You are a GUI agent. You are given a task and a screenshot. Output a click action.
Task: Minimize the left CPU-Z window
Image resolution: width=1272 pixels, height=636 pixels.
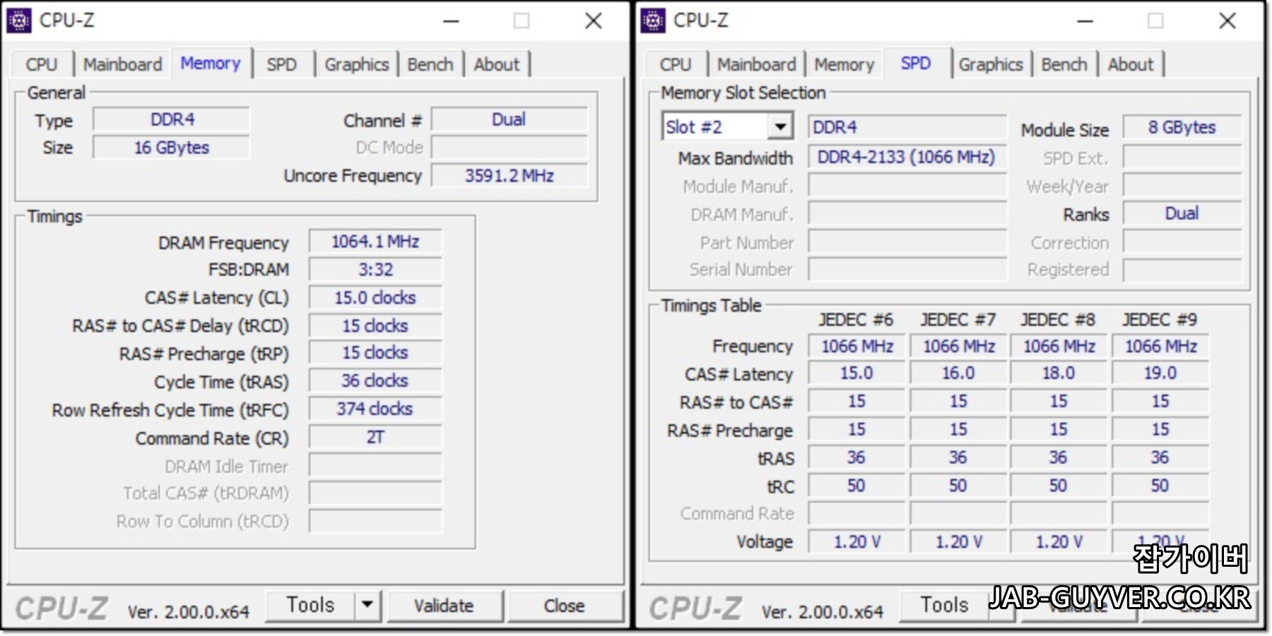[x=452, y=21]
